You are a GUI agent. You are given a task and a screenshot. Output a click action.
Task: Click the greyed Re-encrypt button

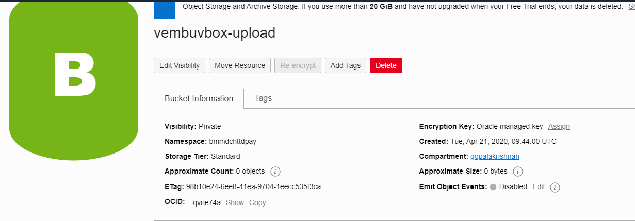tap(298, 65)
